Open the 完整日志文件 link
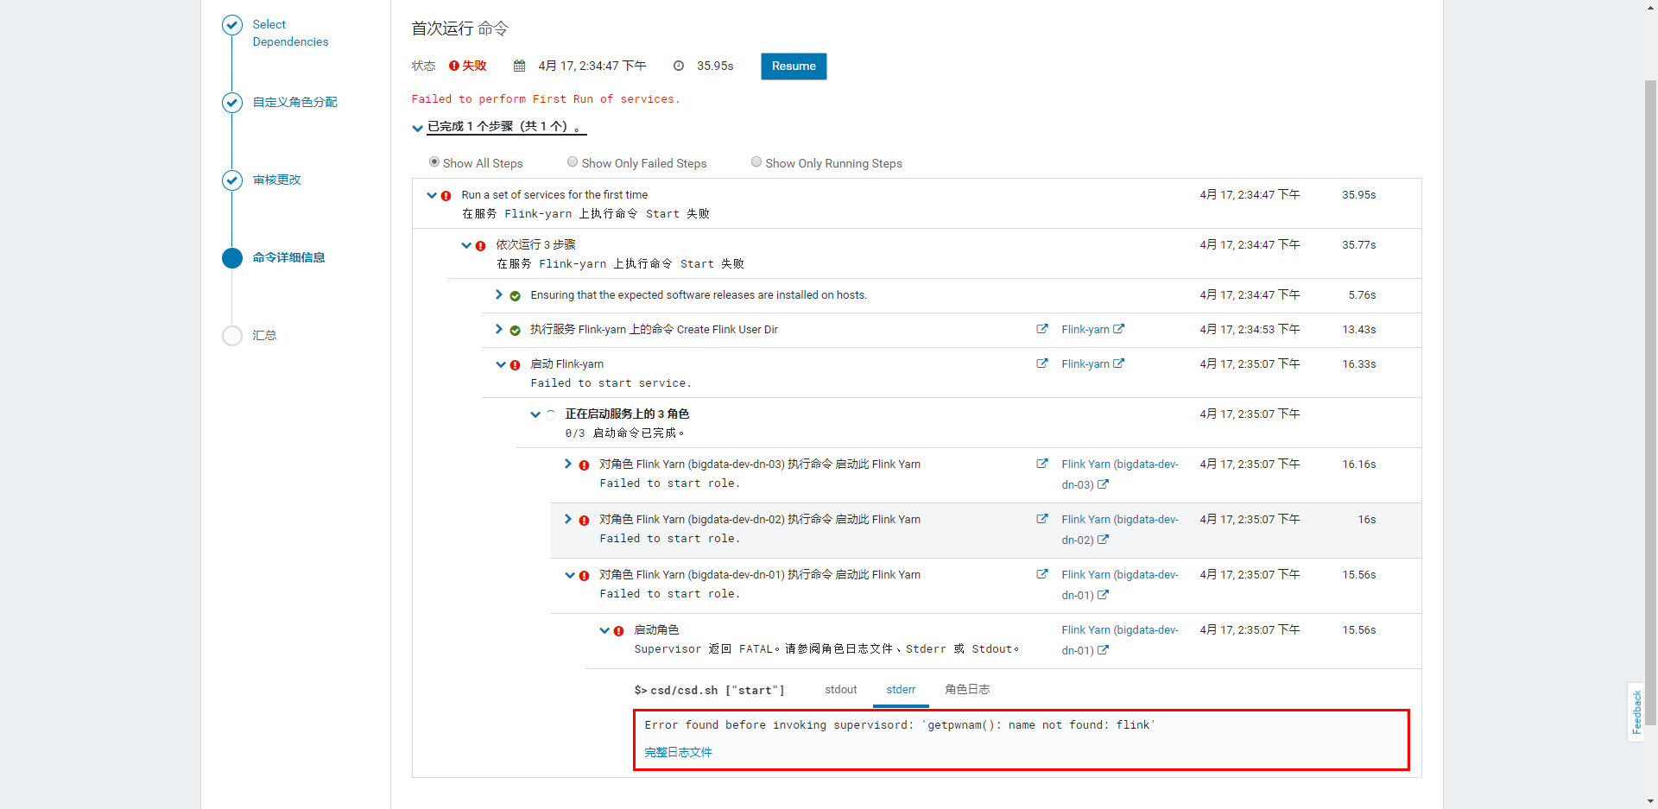This screenshot has height=809, width=1658. coord(677,752)
